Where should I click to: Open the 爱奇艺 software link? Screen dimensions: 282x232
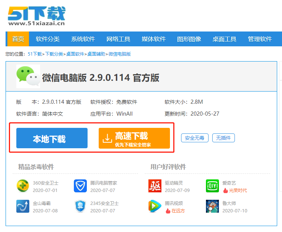[229, 183]
